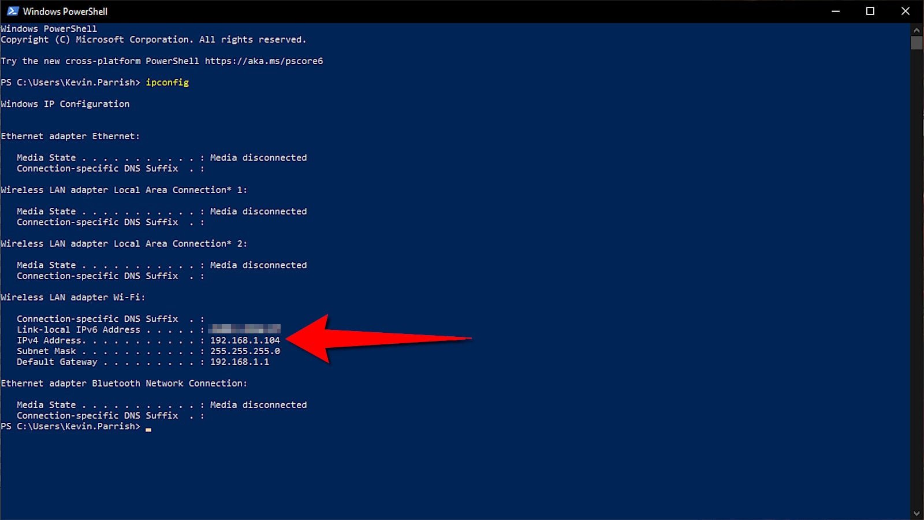Click the maximize window icon

tap(871, 11)
